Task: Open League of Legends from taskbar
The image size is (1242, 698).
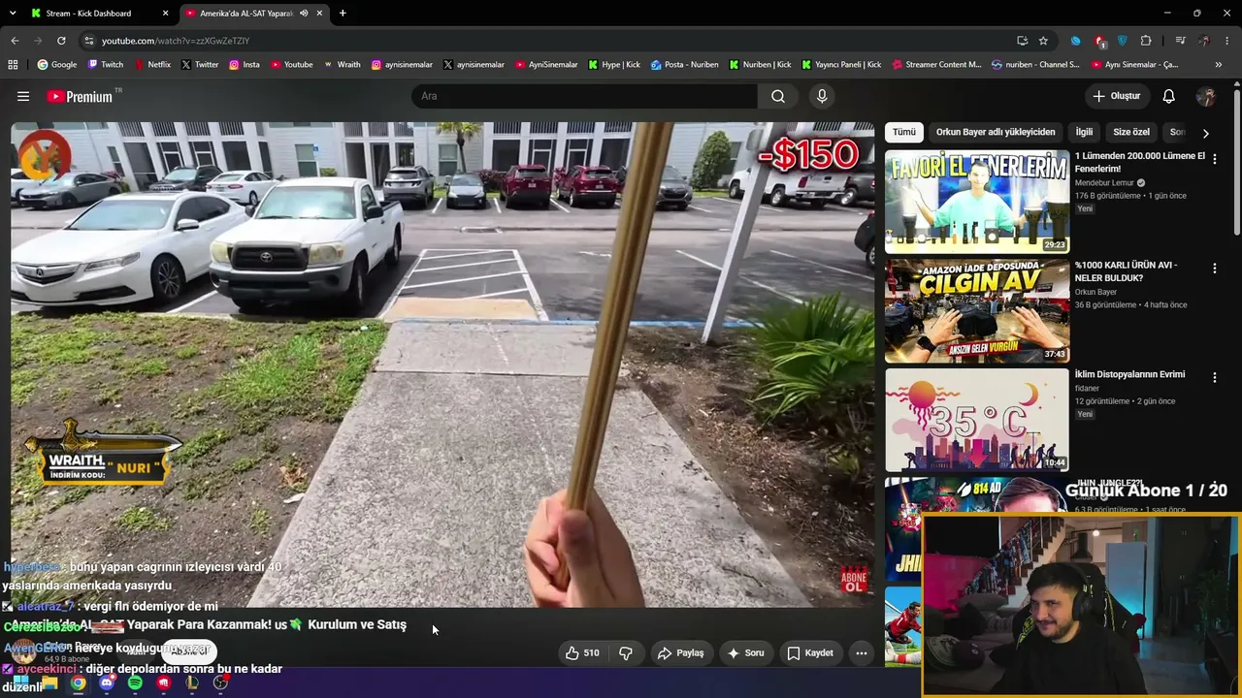Action: pyautogui.click(x=192, y=682)
